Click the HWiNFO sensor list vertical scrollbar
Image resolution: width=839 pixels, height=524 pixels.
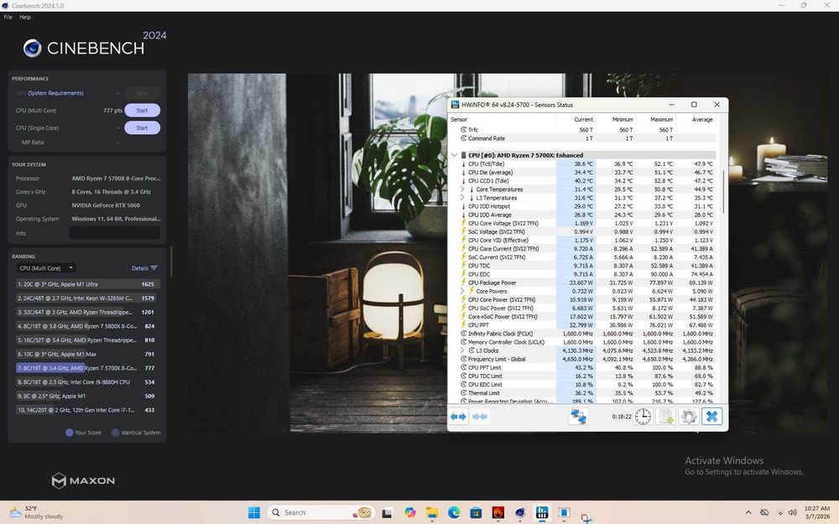point(723,191)
